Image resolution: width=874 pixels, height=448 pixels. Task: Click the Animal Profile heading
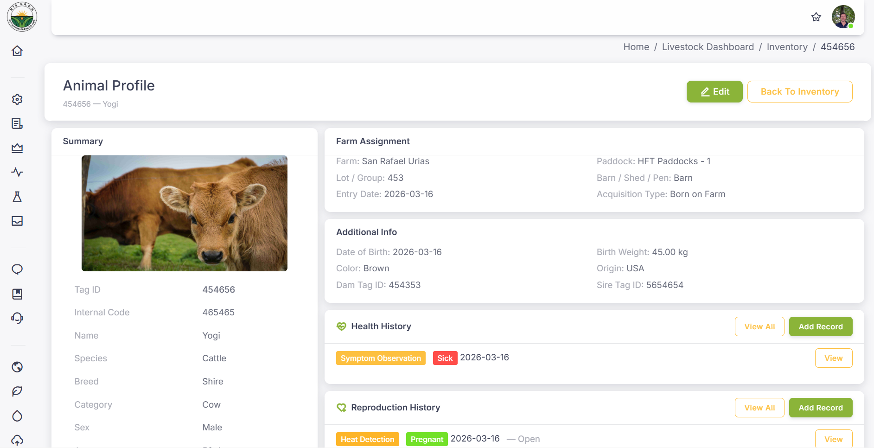109,86
